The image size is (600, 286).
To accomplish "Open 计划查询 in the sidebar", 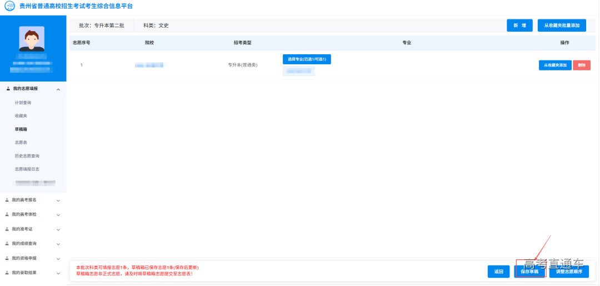I will point(23,103).
